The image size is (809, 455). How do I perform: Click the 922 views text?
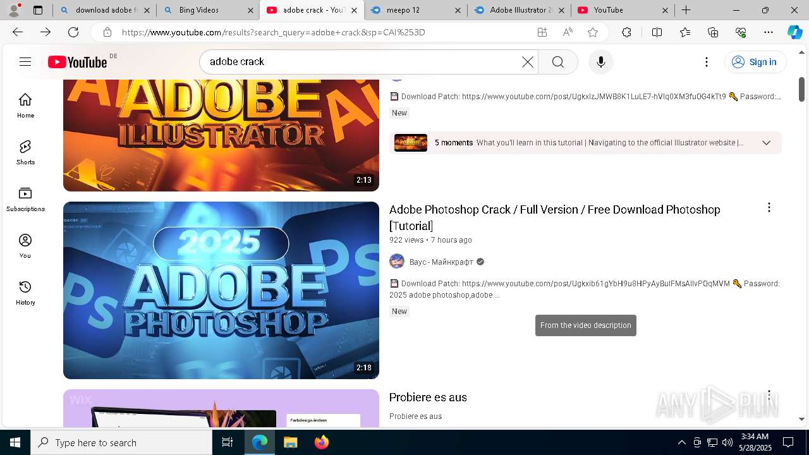coord(406,240)
